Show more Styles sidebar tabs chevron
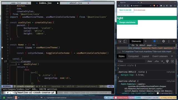The image size is (178, 100). click(172, 56)
